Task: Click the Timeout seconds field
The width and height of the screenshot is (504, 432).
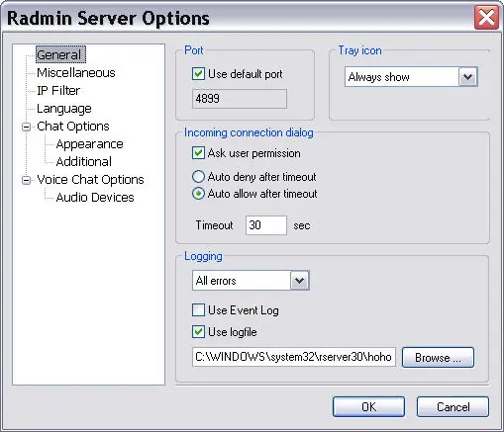Action: pos(266,225)
